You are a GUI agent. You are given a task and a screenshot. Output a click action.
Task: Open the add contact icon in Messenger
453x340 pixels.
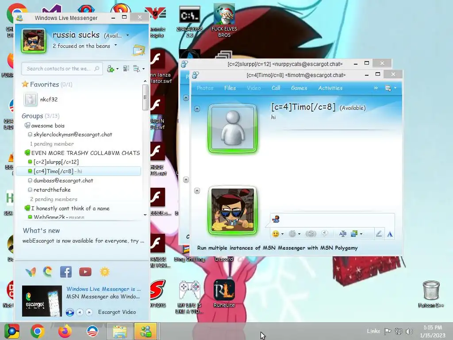pos(110,69)
